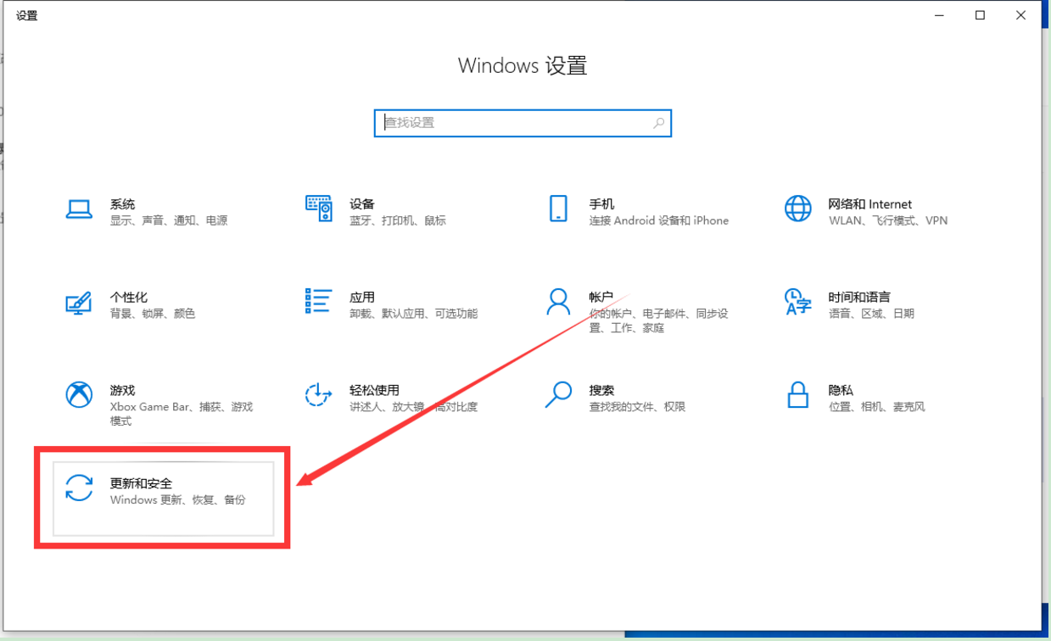This screenshot has height=641, width=1051.
Task: Click 位置、相机、麦克风 description
Action: tap(876, 407)
